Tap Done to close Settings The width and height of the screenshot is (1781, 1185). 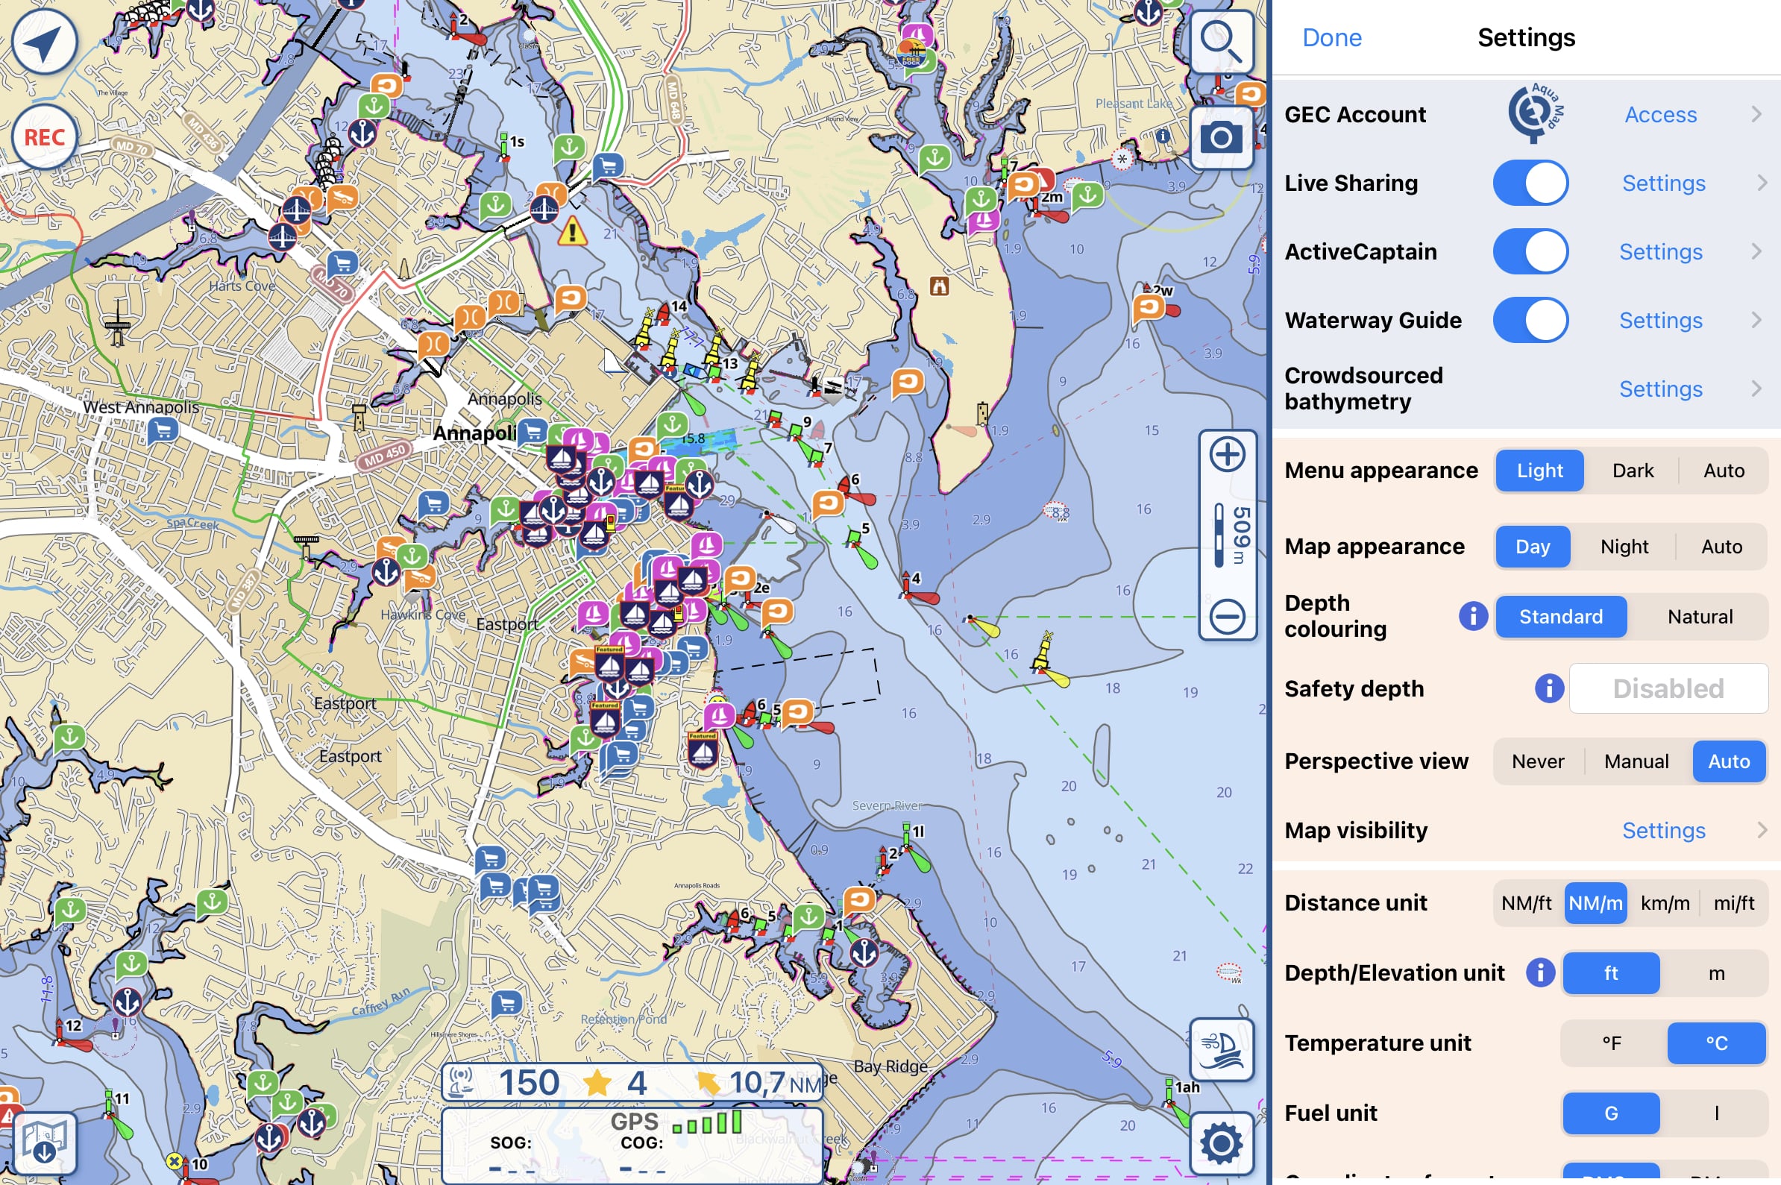[x=1331, y=37]
